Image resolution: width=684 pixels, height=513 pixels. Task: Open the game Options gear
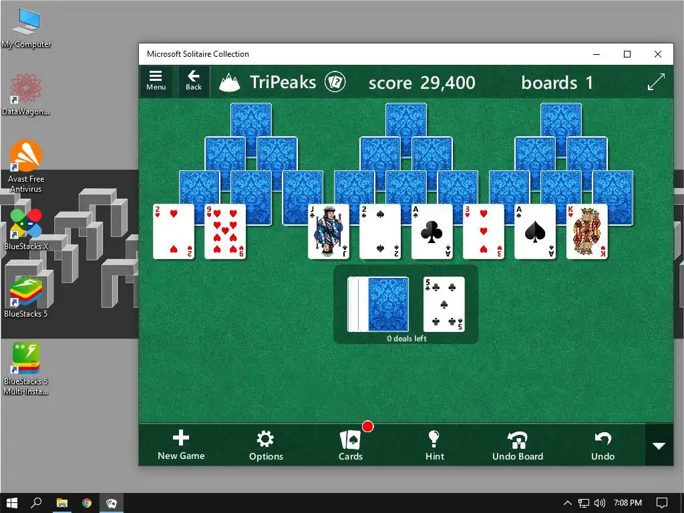266,446
